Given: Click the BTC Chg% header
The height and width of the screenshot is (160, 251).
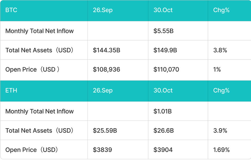Looking at the screenshot, I should (221, 10).
